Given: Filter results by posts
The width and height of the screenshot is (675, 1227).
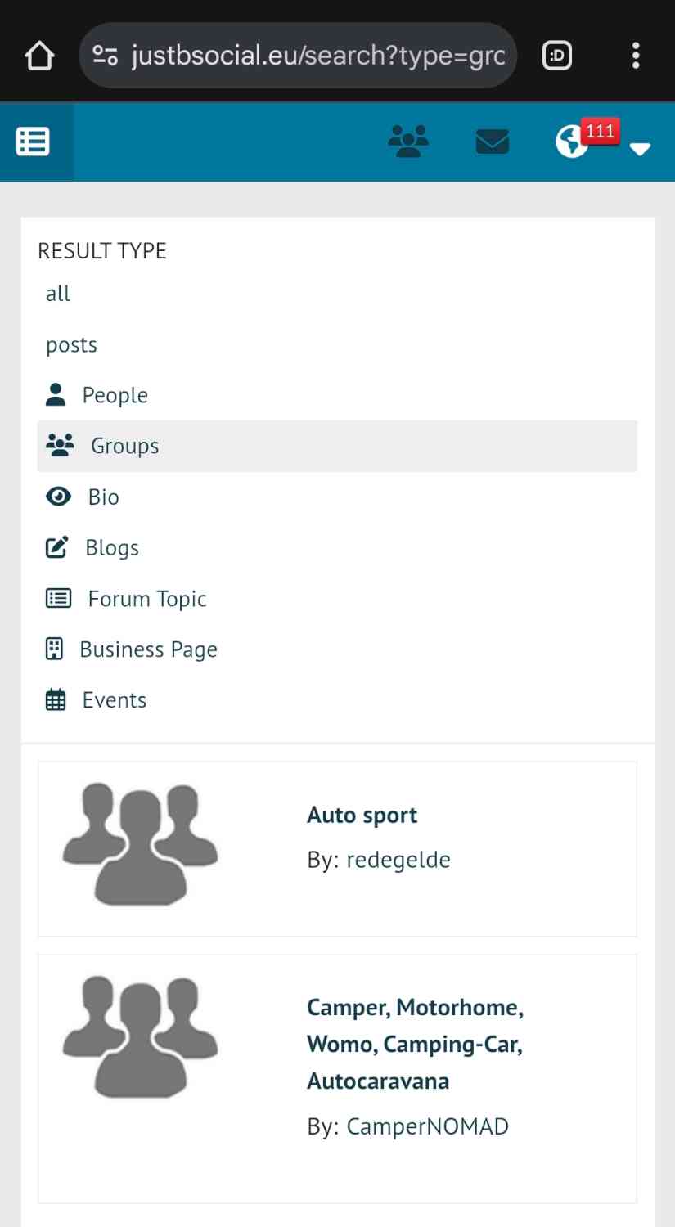Looking at the screenshot, I should (x=71, y=344).
